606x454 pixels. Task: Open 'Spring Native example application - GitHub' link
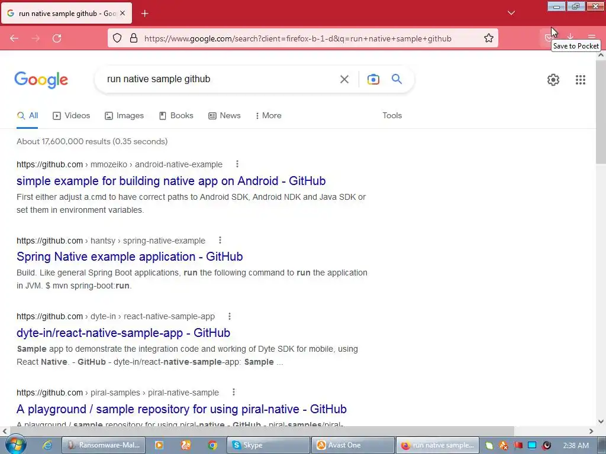(130, 257)
